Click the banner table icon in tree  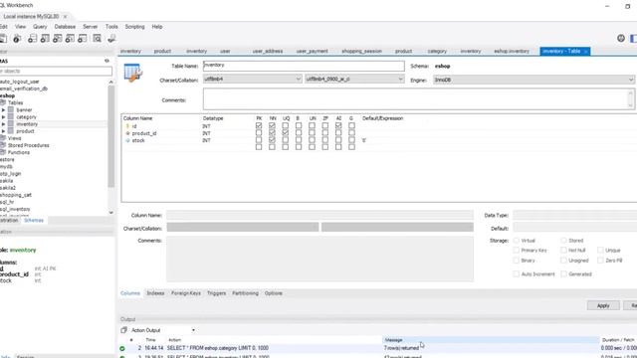[x=11, y=110]
